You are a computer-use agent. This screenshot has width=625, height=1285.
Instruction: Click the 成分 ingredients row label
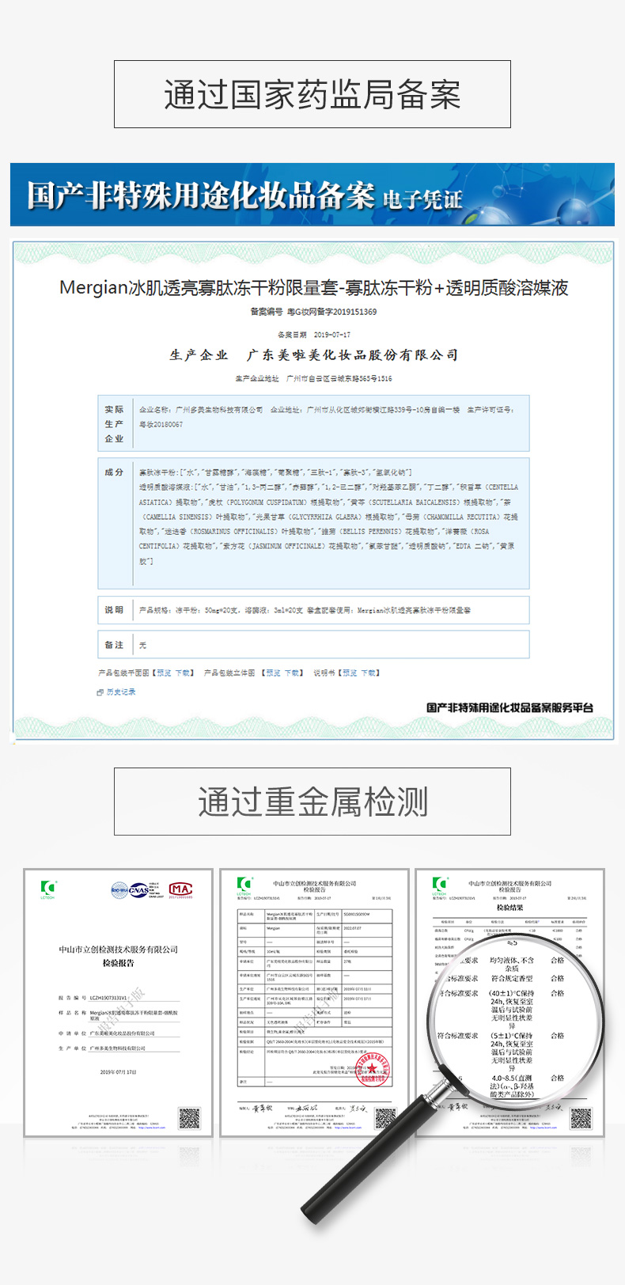pos(114,472)
